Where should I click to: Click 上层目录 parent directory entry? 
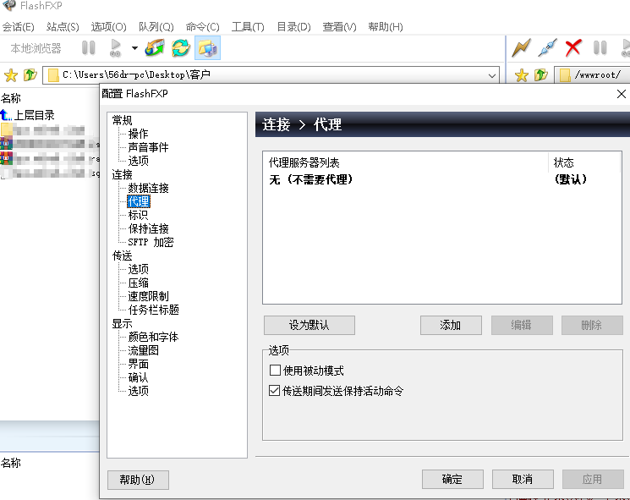click(34, 115)
